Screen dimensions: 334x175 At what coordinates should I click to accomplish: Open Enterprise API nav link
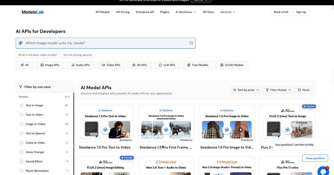coord(145,12)
